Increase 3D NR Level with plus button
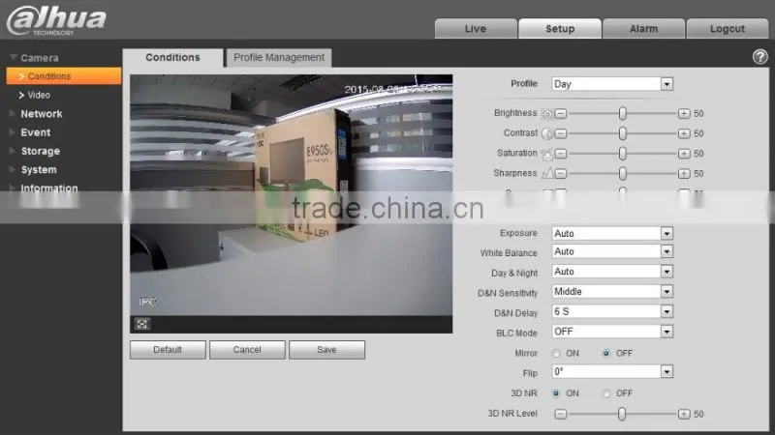Screen dimensions: 775x435 click(x=684, y=415)
